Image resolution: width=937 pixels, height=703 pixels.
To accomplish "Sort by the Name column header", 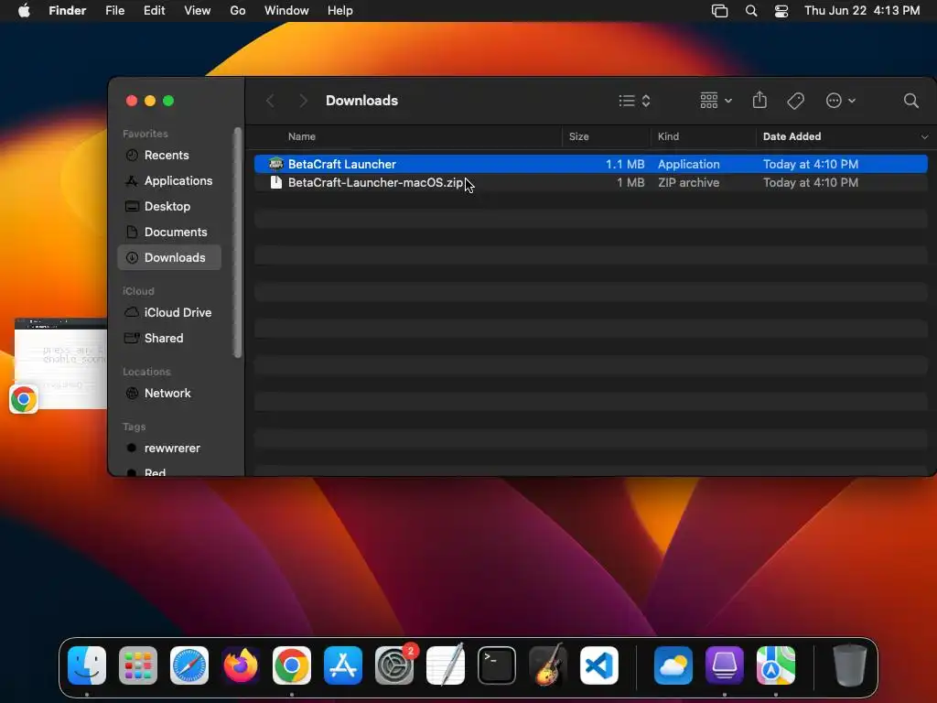I will pos(301,136).
